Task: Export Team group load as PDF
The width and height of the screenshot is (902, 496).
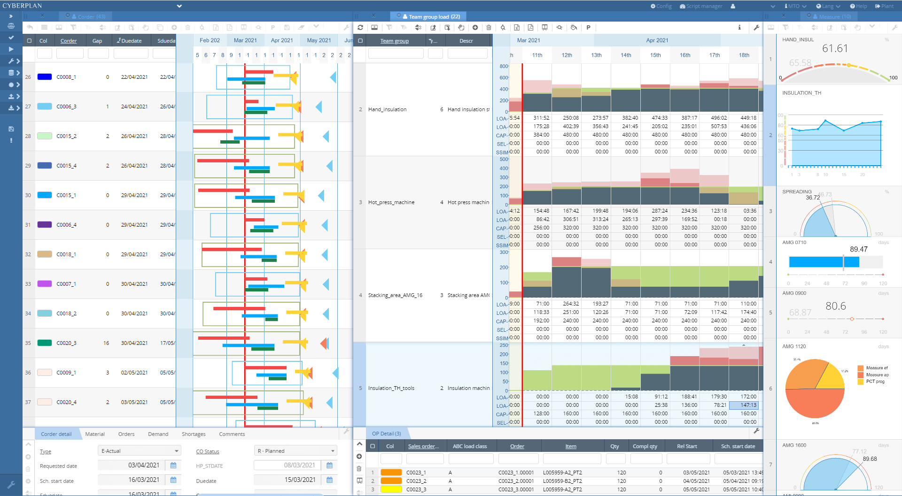Action: tap(531, 28)
